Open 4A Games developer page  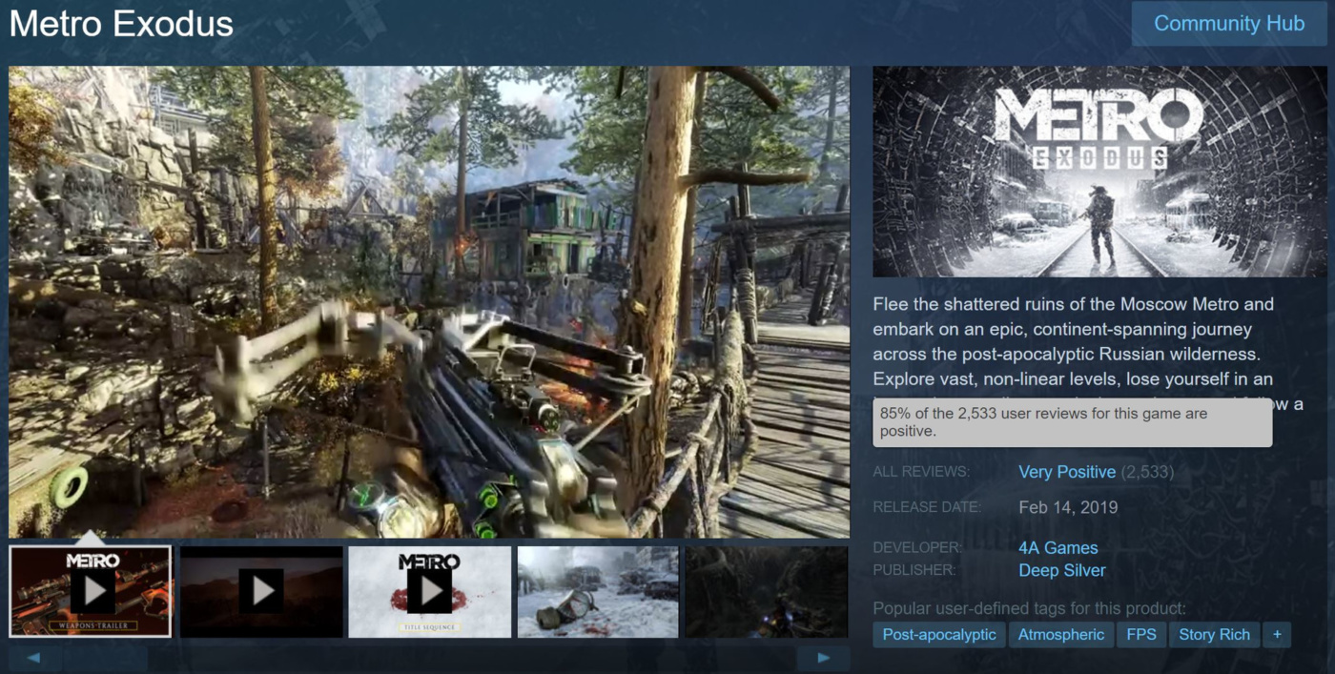[x=1058, y=548]
